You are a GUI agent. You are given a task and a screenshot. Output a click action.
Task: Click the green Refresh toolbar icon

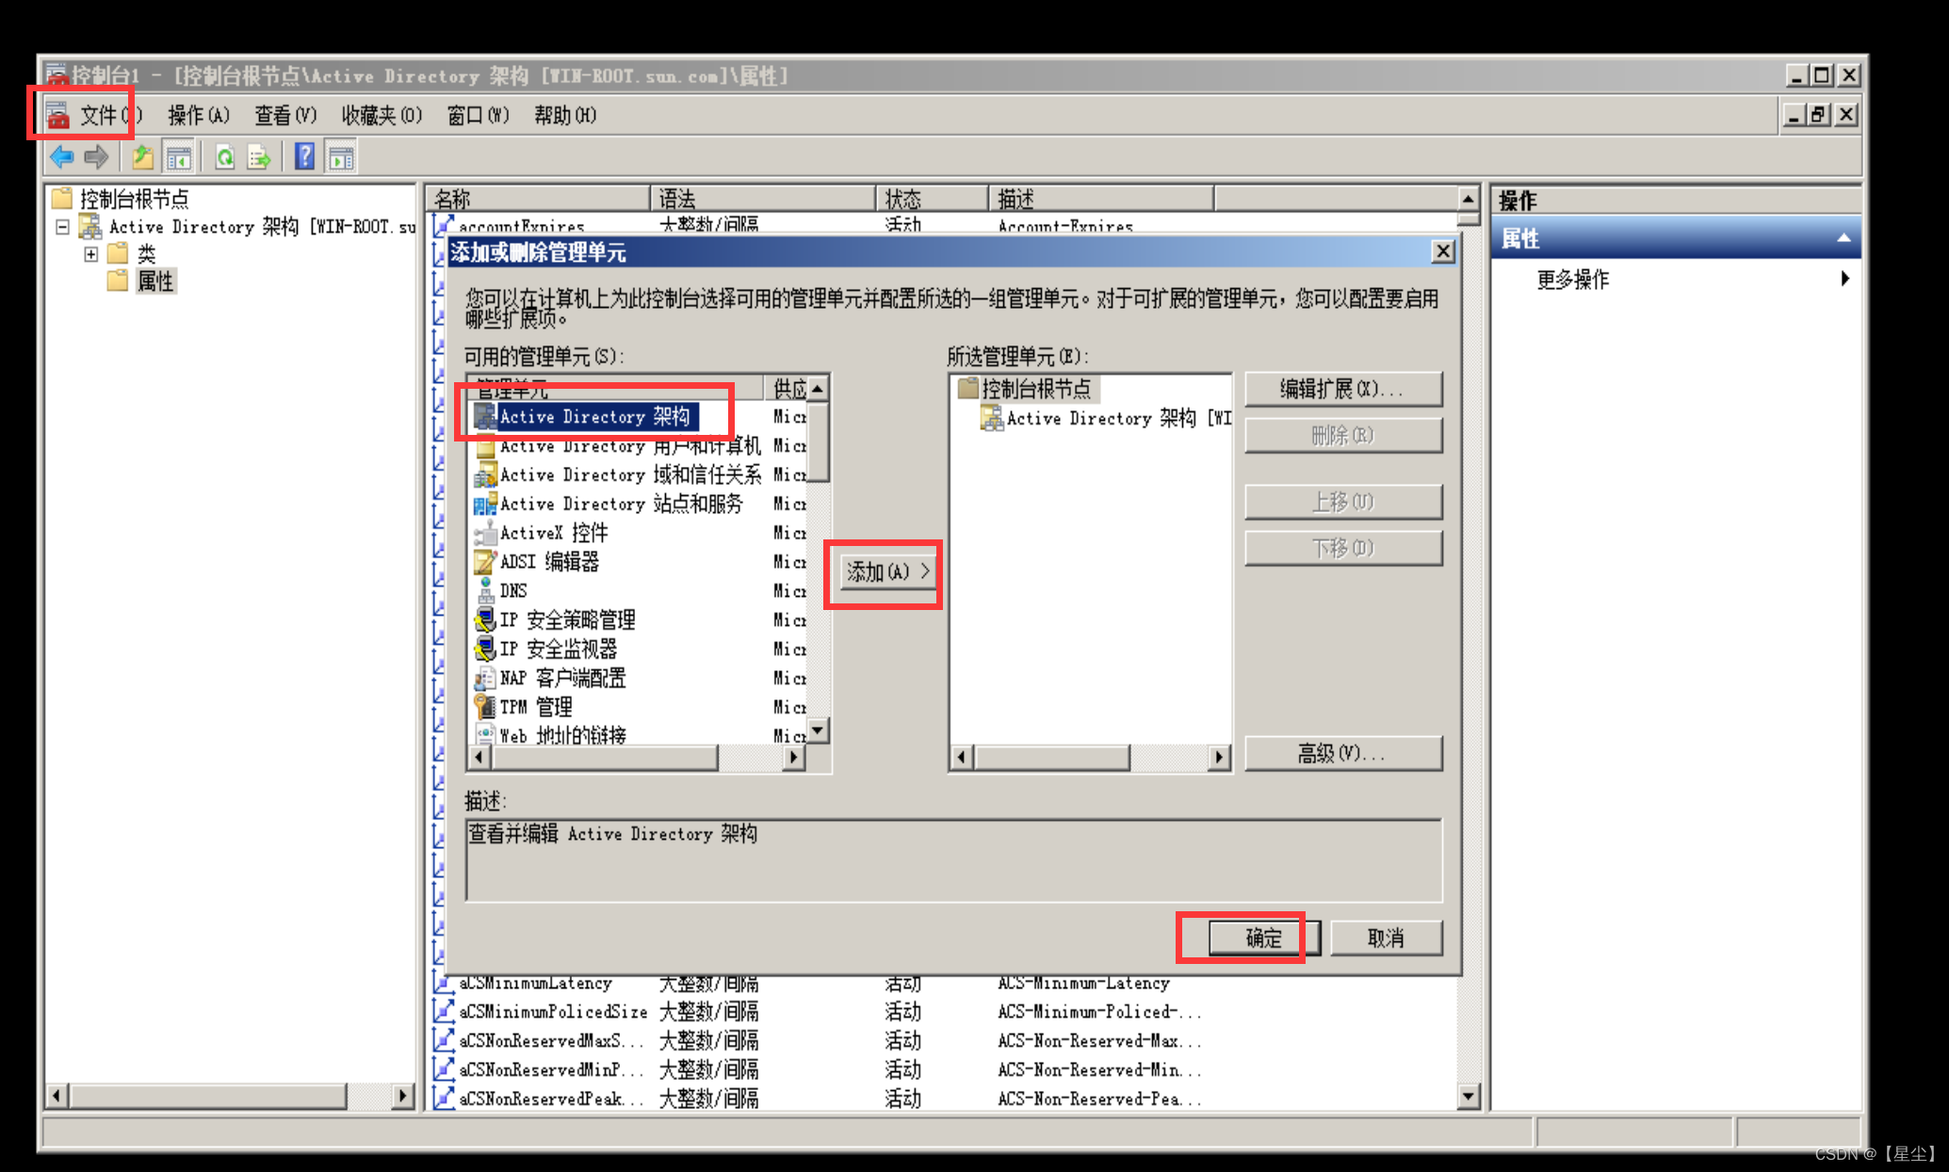coord(224,157)
